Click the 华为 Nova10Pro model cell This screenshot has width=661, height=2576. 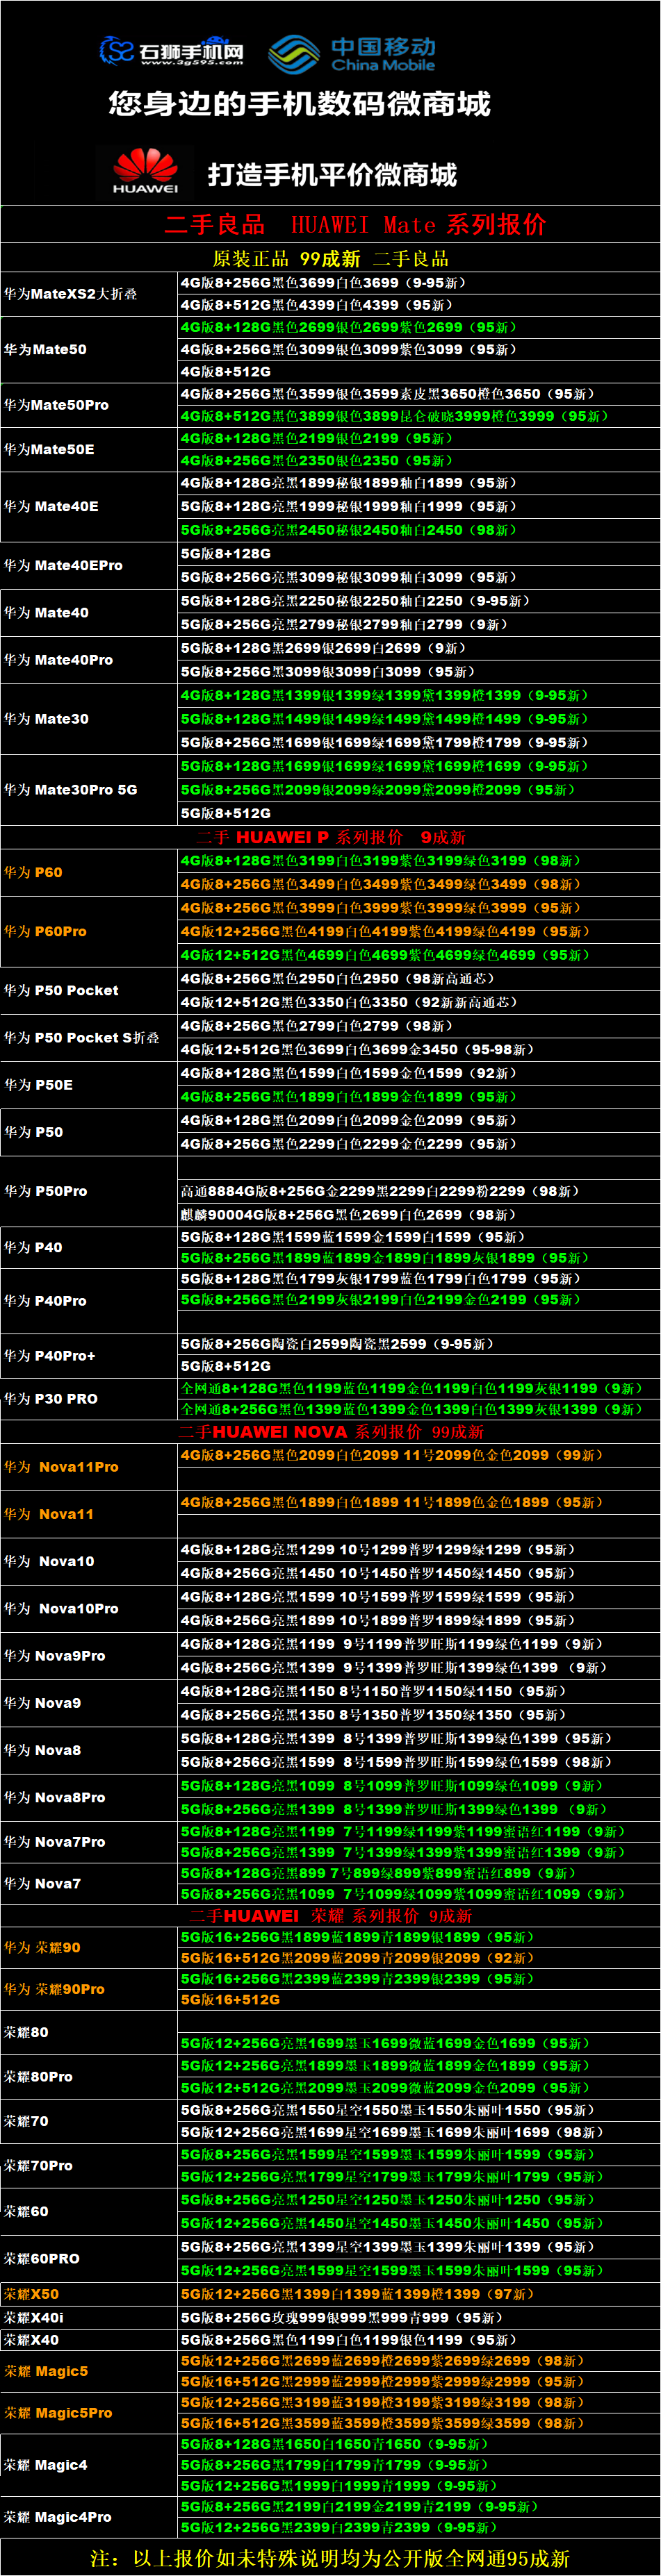(89, 1608)
